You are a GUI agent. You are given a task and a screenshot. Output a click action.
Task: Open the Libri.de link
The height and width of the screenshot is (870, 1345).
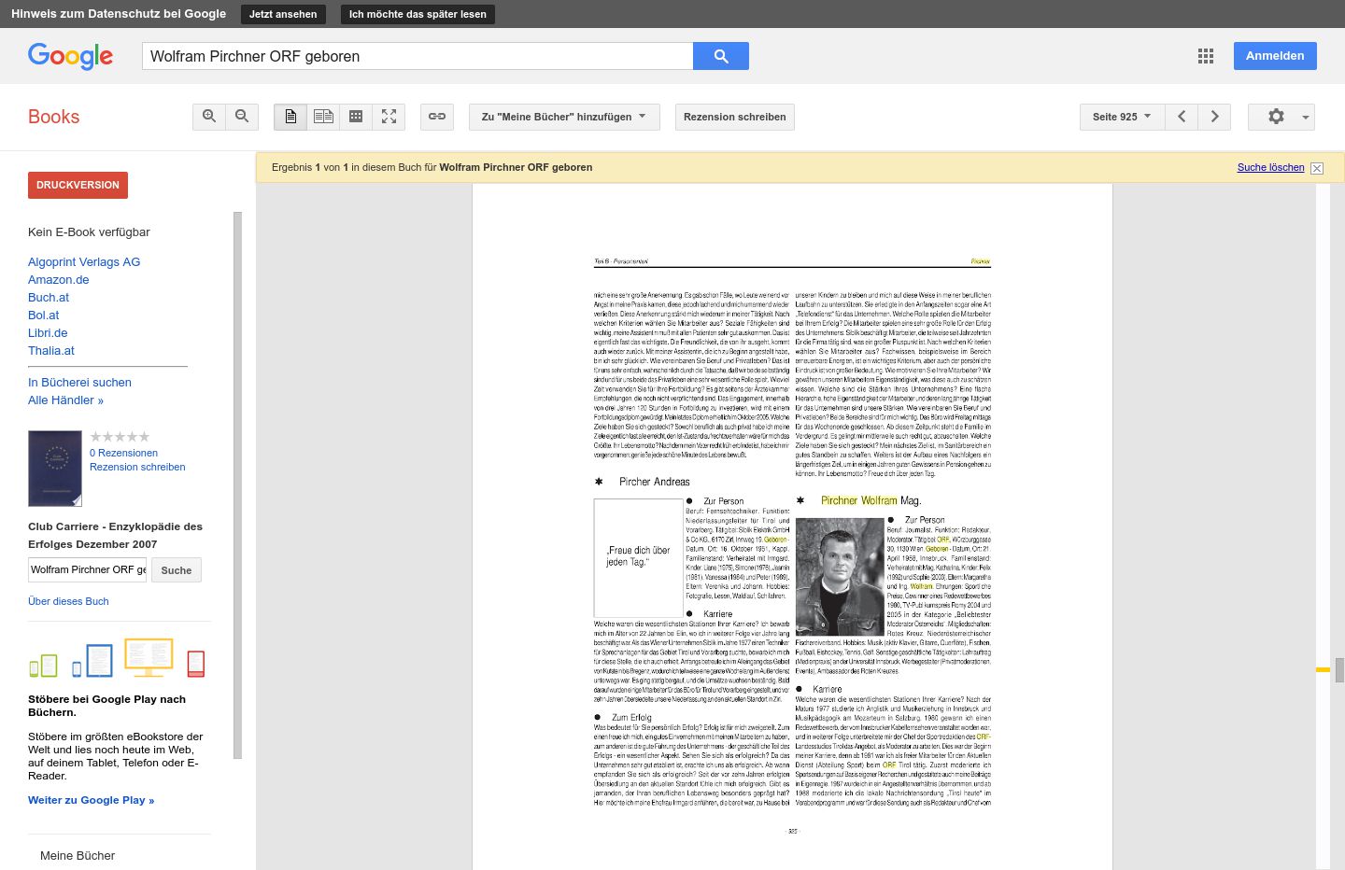coord(48,333)
